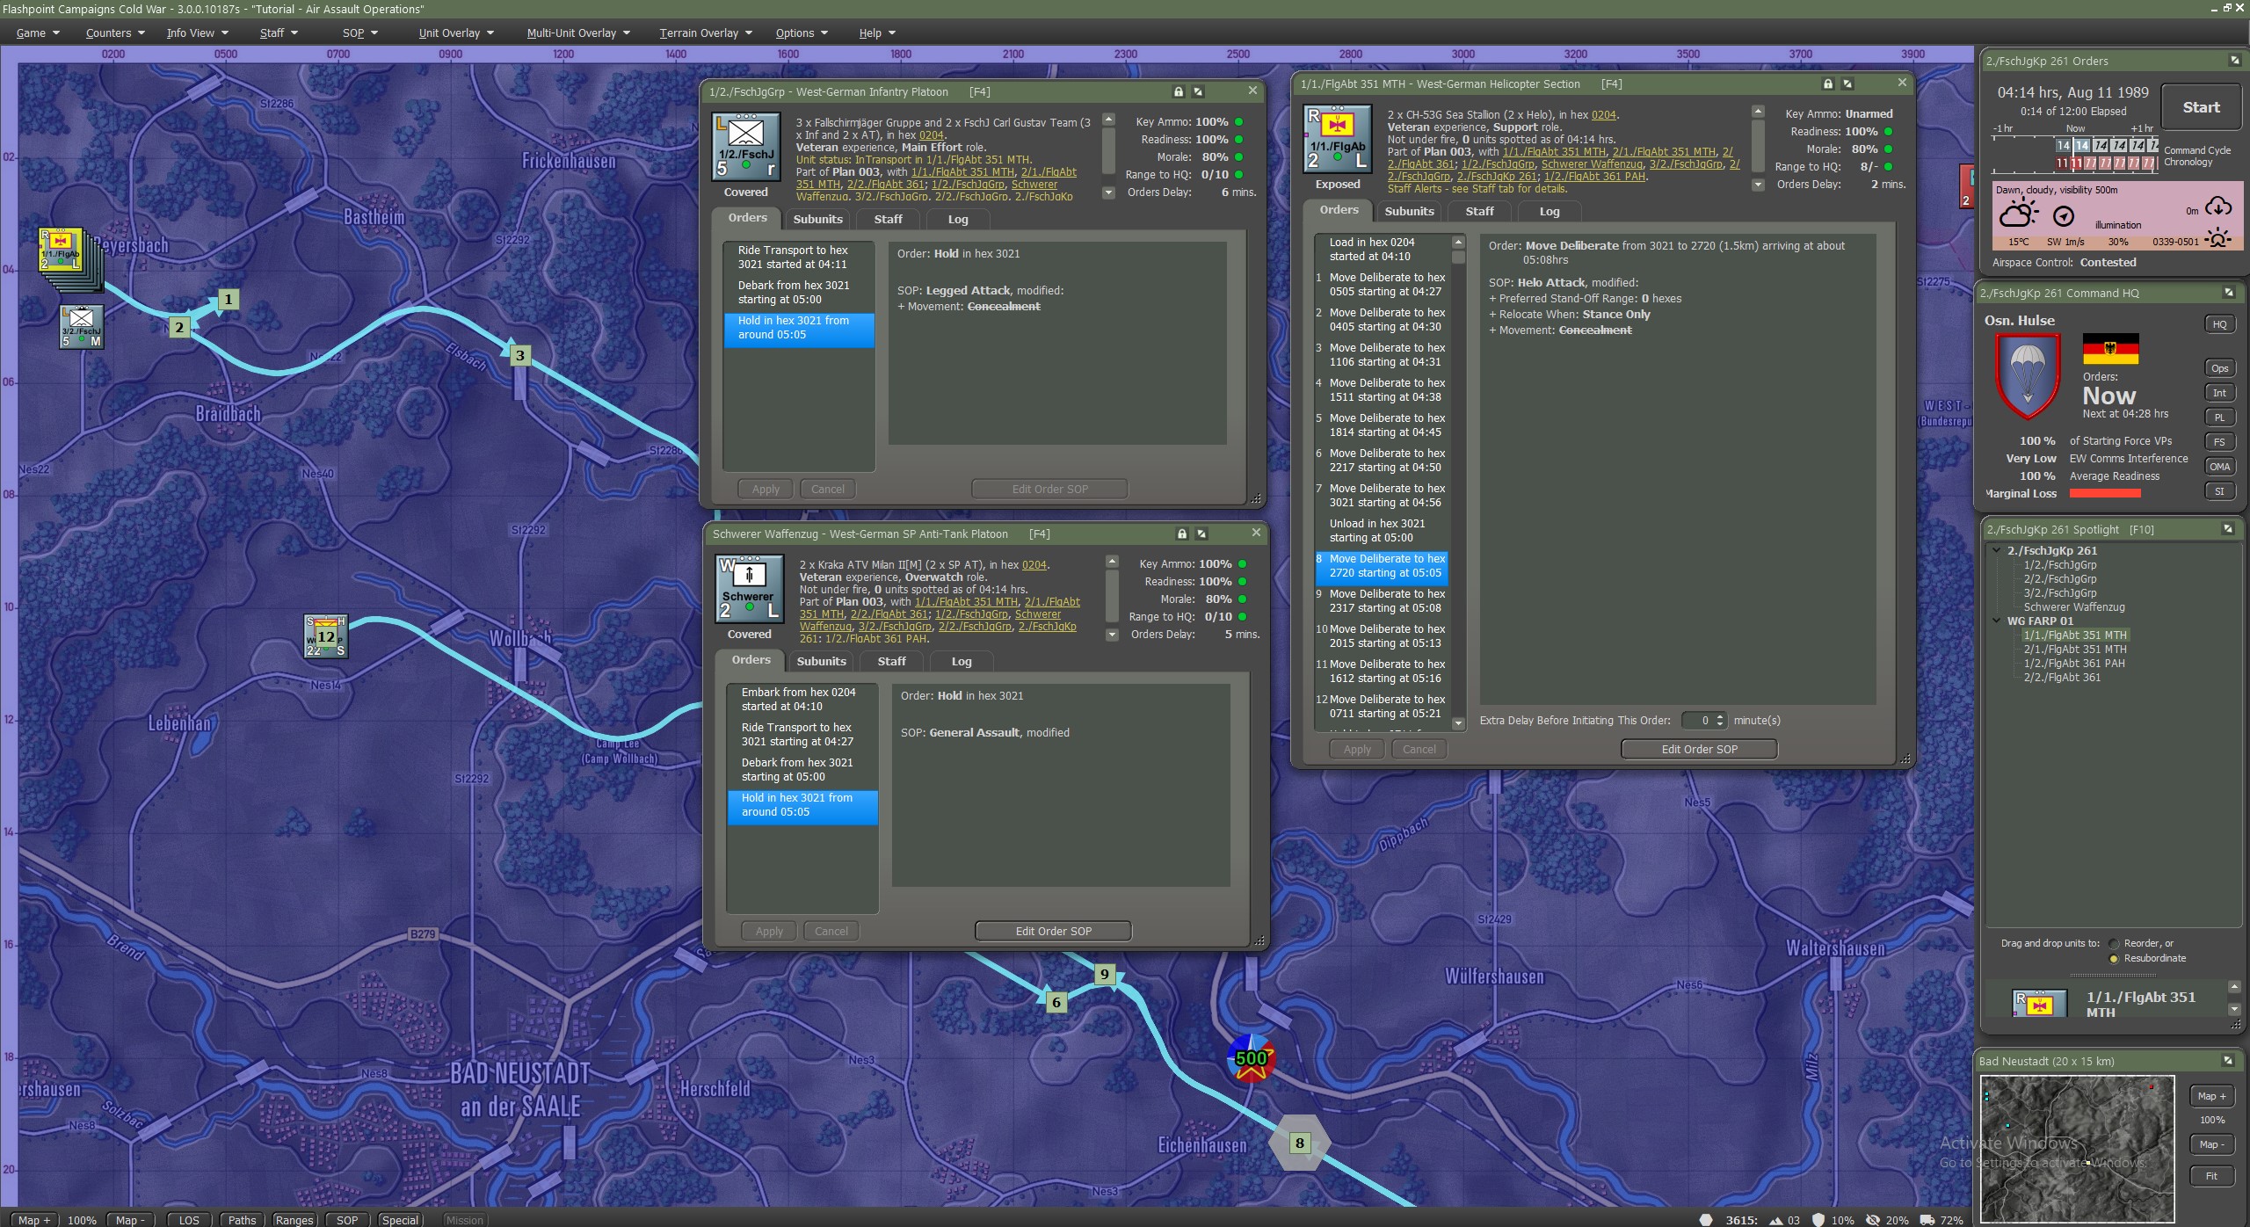The height and width of the screenshot is (1227, 2250).
Task: Select the Resubordinate radio option
Action: (2114, 958)
